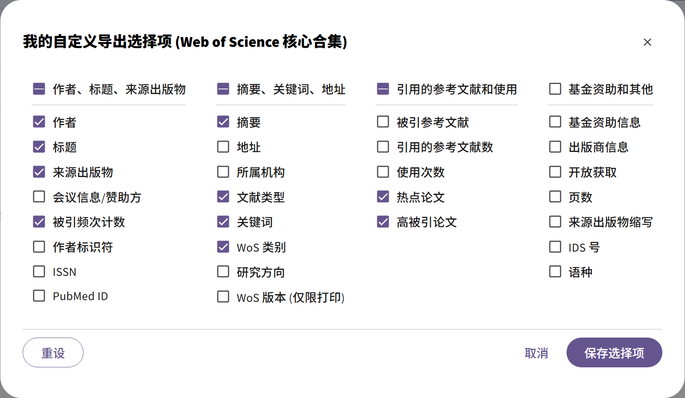The width and height of the screenshot is (685, 398).
Task: Uncheck 热点论文
Action: pyautogui.click(x=382, y=197)
